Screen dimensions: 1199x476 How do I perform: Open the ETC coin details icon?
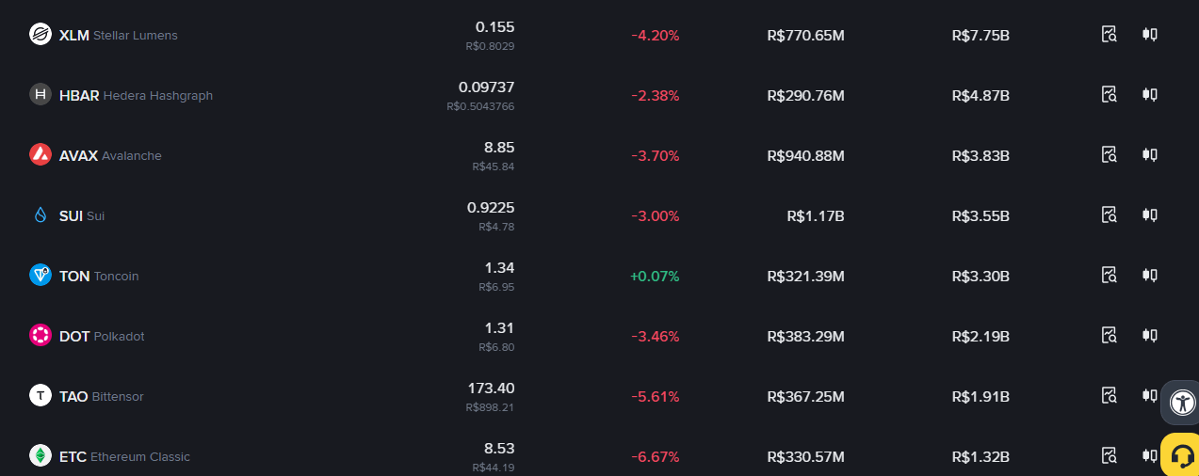coord(1109,456)
